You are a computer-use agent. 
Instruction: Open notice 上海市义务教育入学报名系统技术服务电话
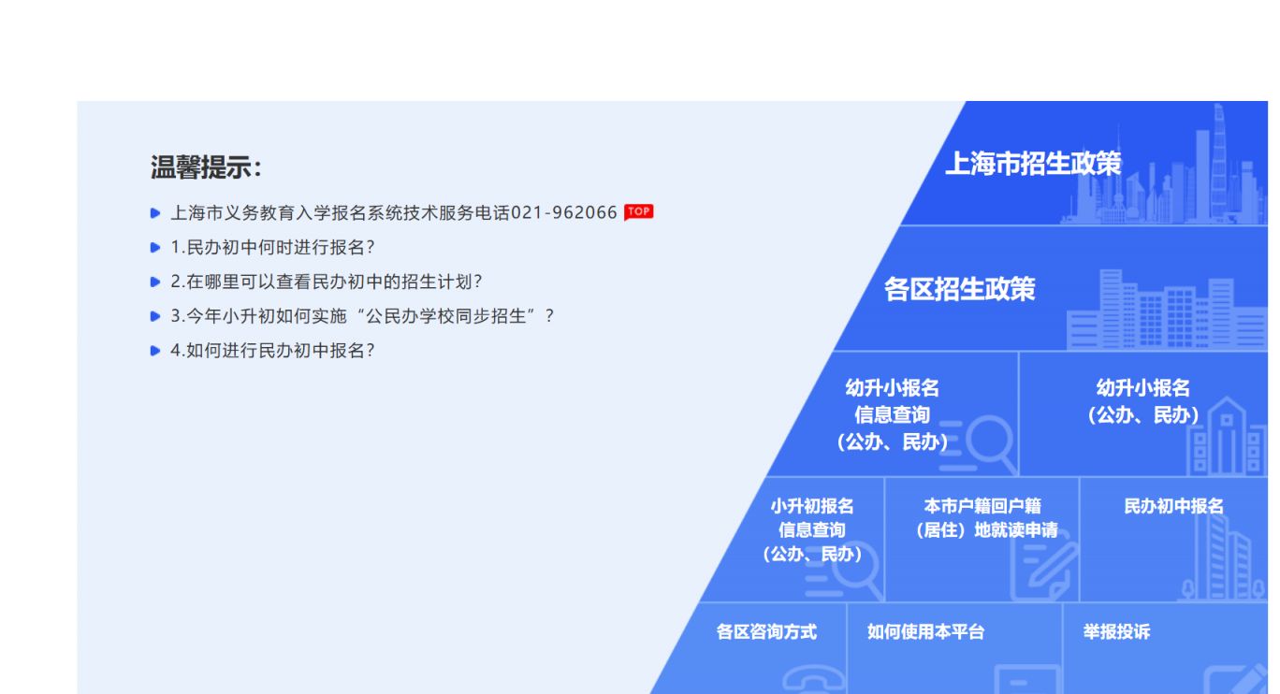coord(394,212)
